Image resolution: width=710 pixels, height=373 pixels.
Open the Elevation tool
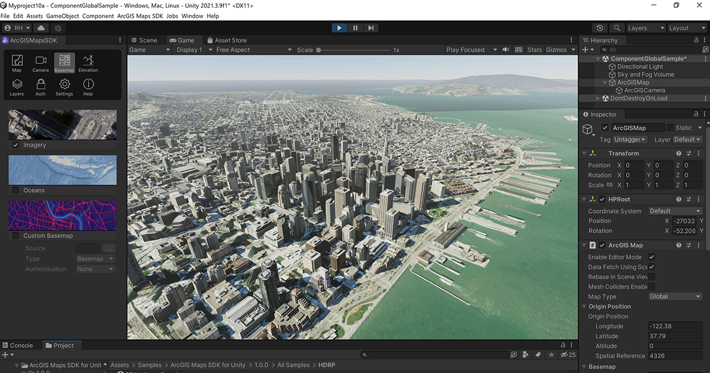(x=88, y=62)
